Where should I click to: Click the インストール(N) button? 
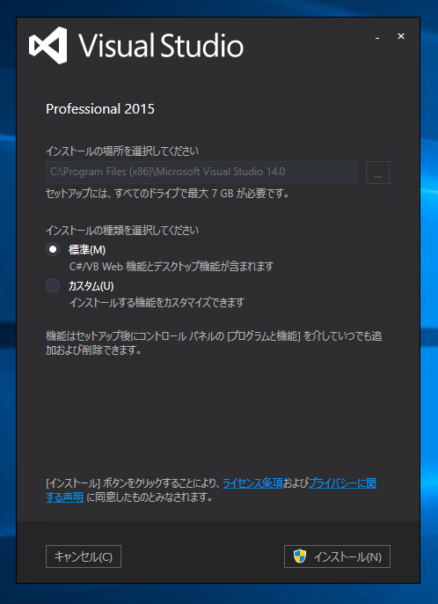coord(337,556)
